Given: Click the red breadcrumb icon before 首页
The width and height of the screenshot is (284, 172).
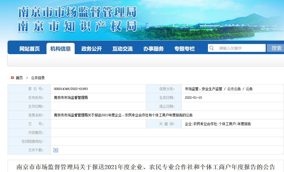Looking at the screenshot, I should tap(12, 78).
